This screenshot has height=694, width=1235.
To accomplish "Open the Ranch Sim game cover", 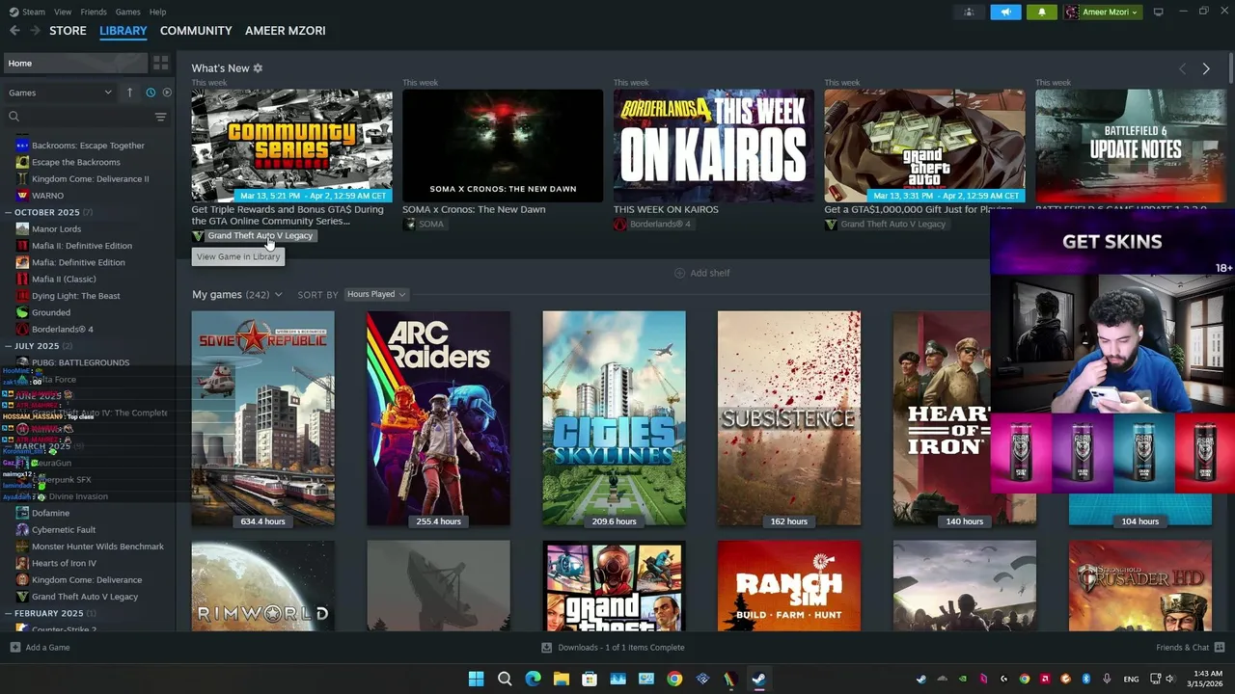I will pyautogui.click(x=789, y=586).
